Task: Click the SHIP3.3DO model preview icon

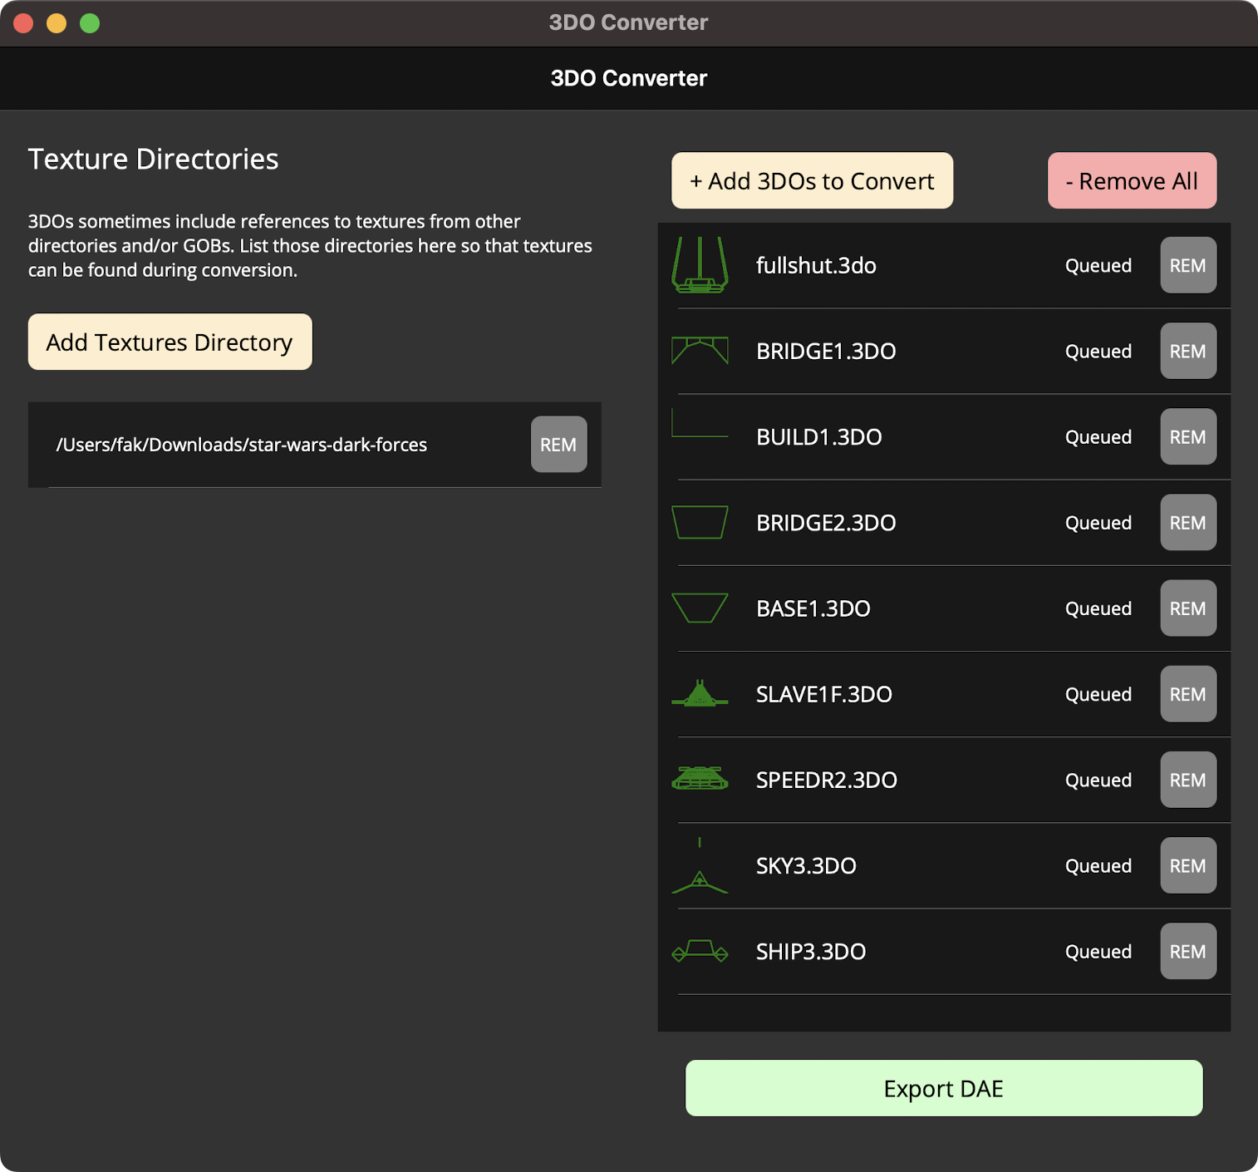Action: [701, 951]
